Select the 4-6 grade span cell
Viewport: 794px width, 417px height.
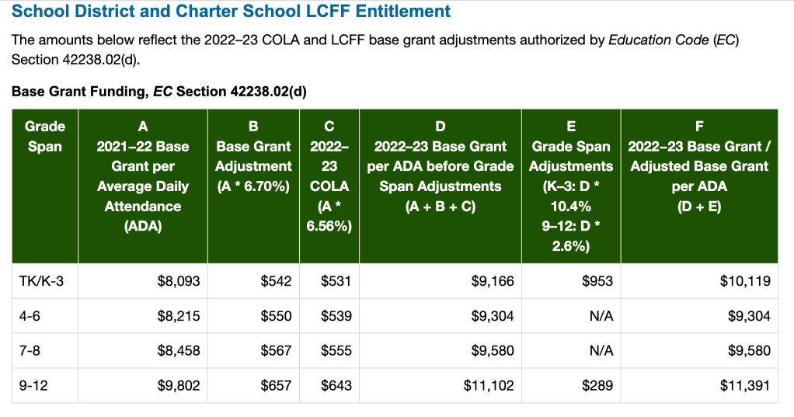30,316
